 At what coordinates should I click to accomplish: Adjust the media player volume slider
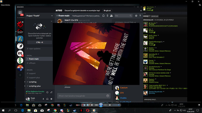tap(116, 105)
